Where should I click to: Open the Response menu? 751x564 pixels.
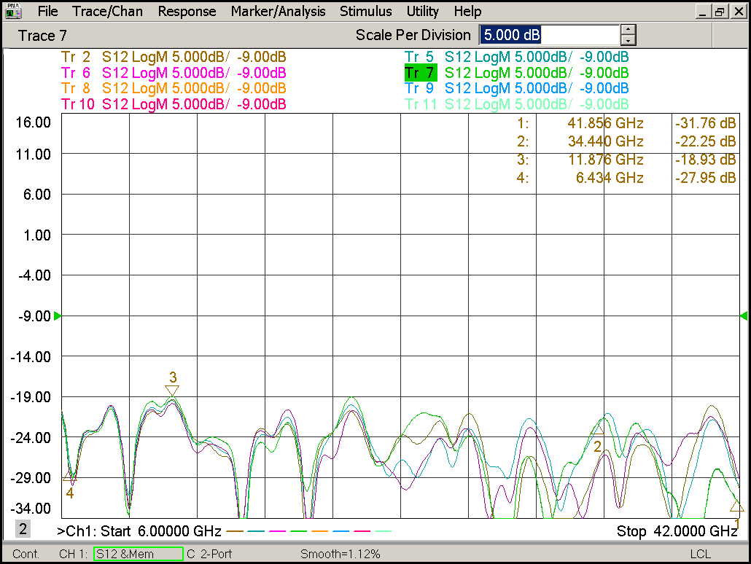coord(187,11)
